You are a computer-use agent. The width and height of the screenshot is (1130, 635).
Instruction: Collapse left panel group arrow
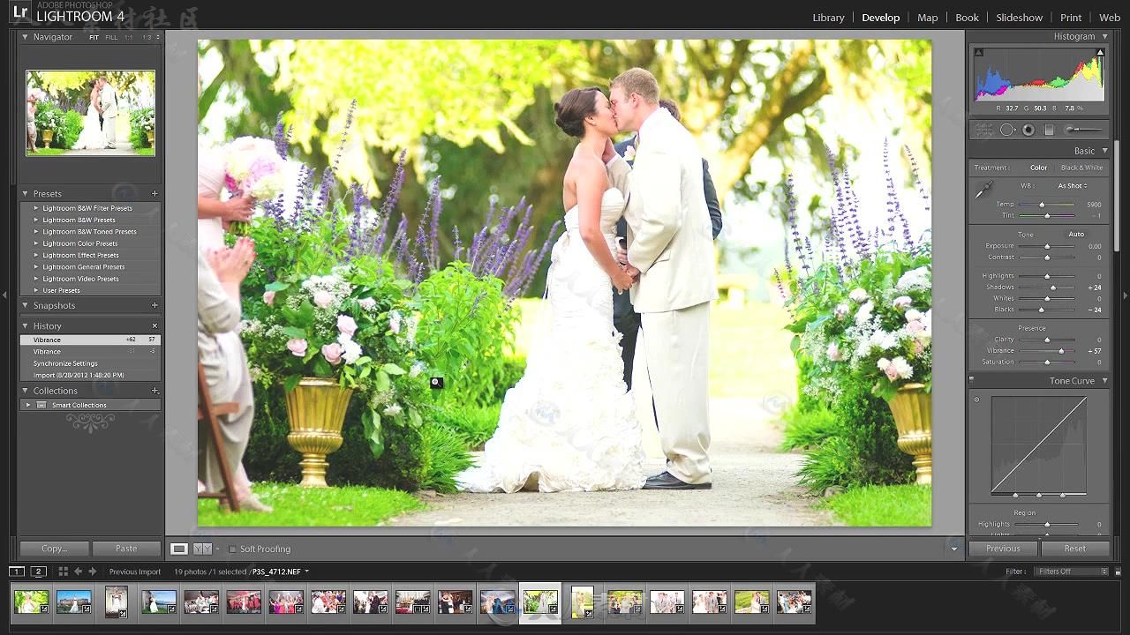pos(4,295)
